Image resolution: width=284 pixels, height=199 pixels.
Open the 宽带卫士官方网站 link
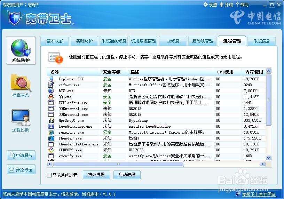(259, 194)
